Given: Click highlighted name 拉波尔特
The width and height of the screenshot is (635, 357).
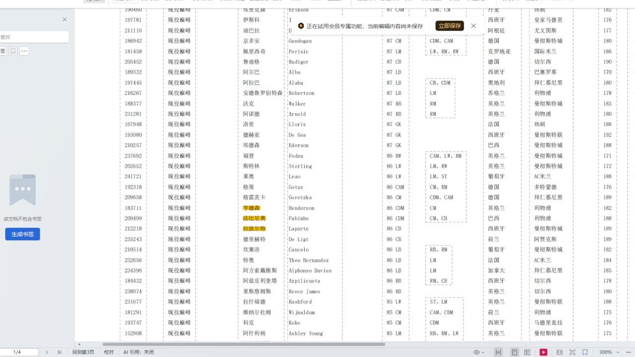Looking at the screenshot, I should pos(254,229).
